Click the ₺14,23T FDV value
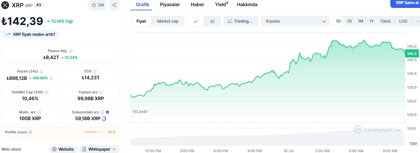The width and height of the screenshot is (420, 153). (90, 78)
